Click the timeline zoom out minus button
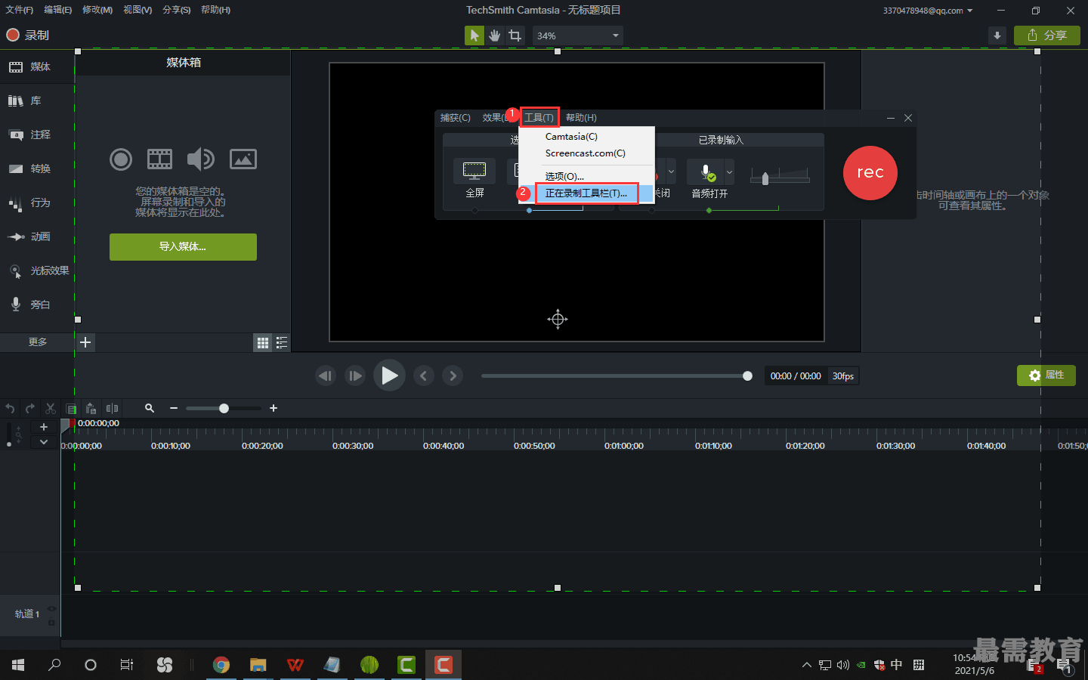Viewport: 1088px width, 680px height. pos(174,408)
